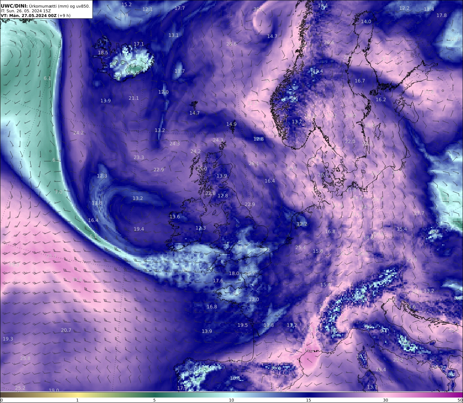Click the 11.2 value over France
This screenshot has height=403, width=463.
point(292,325)
